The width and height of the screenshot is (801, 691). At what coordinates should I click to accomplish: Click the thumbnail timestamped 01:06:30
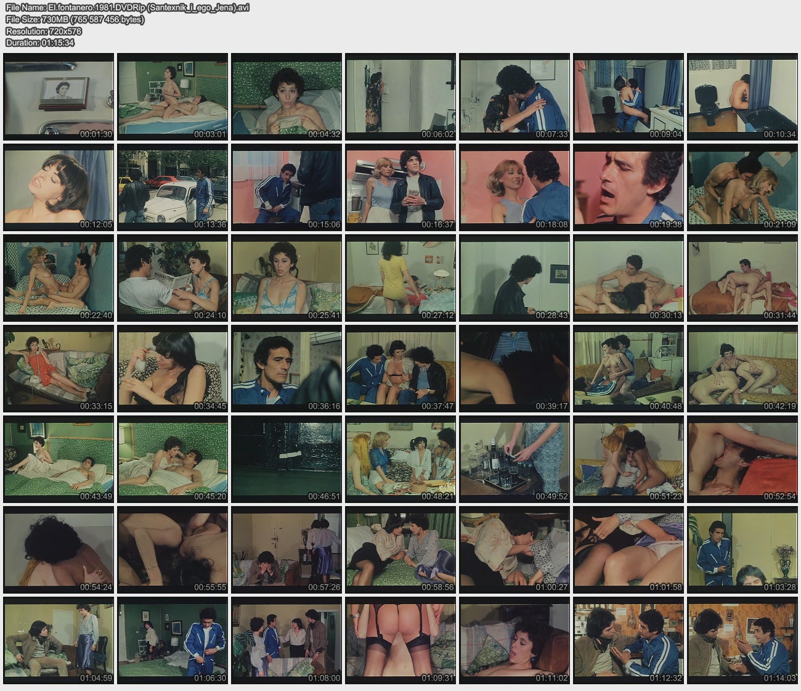pyautogui.click(x=173, y=640)
